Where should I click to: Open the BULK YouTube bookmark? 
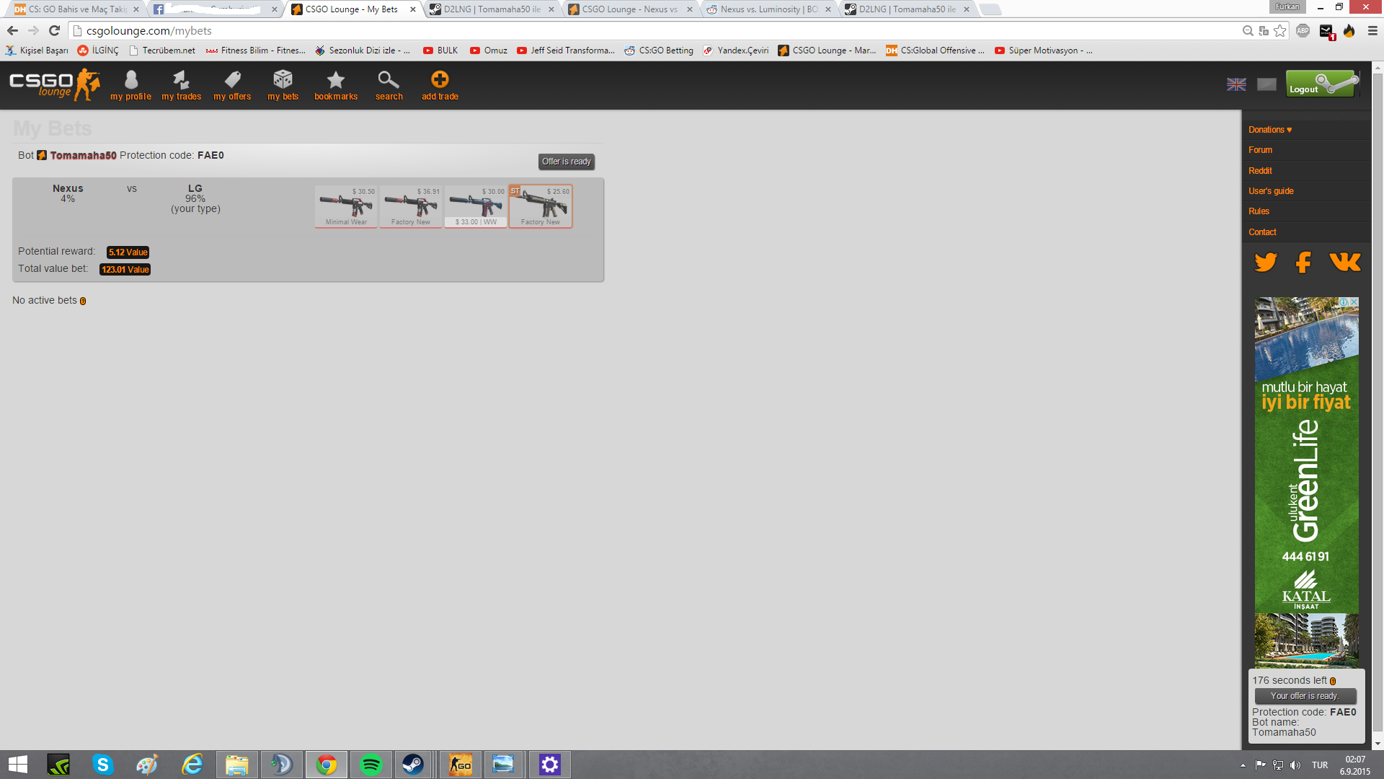click(x=440, y=50)
